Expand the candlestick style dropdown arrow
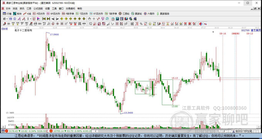The image size is (262, 139). pos(31,19)
